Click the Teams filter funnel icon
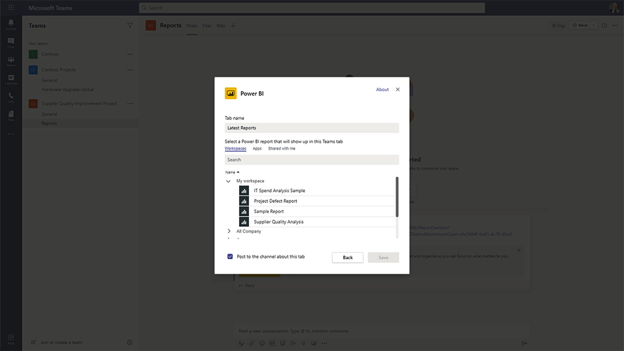The height and width of the screenshot is (351, 624). tap(130, 26)
